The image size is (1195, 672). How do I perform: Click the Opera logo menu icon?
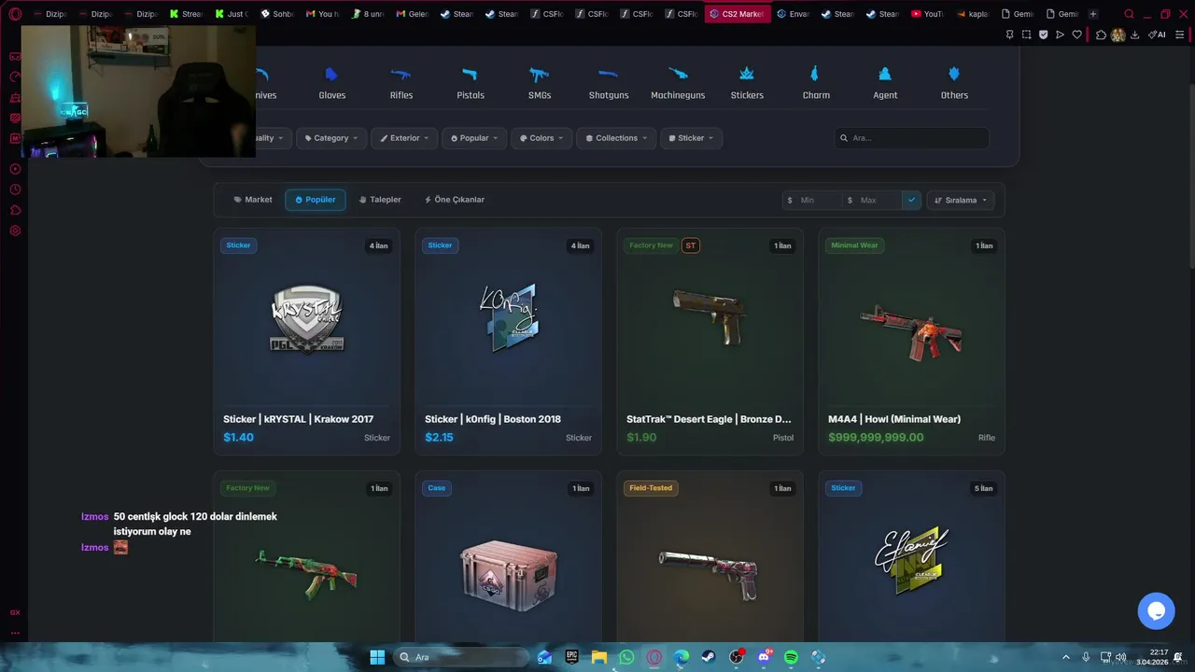(x=15, y=14)
